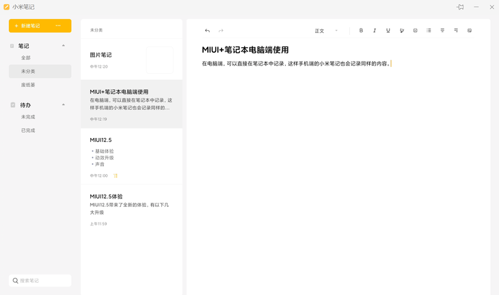Apply the text highlight tool
The width and height of the screenshot is (499, 295).
[402, 31]
